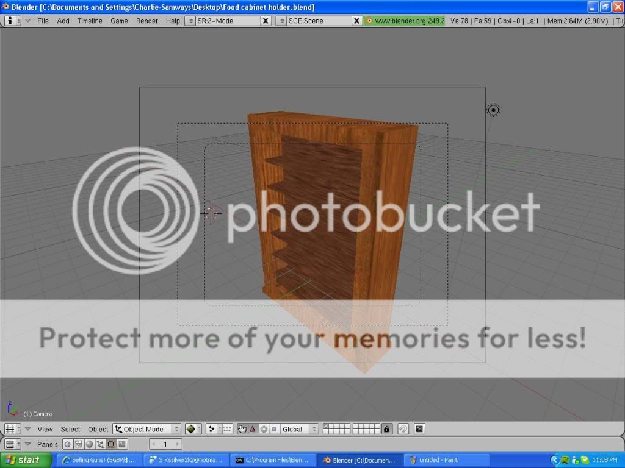Enable the scale manipulator square

274,429
